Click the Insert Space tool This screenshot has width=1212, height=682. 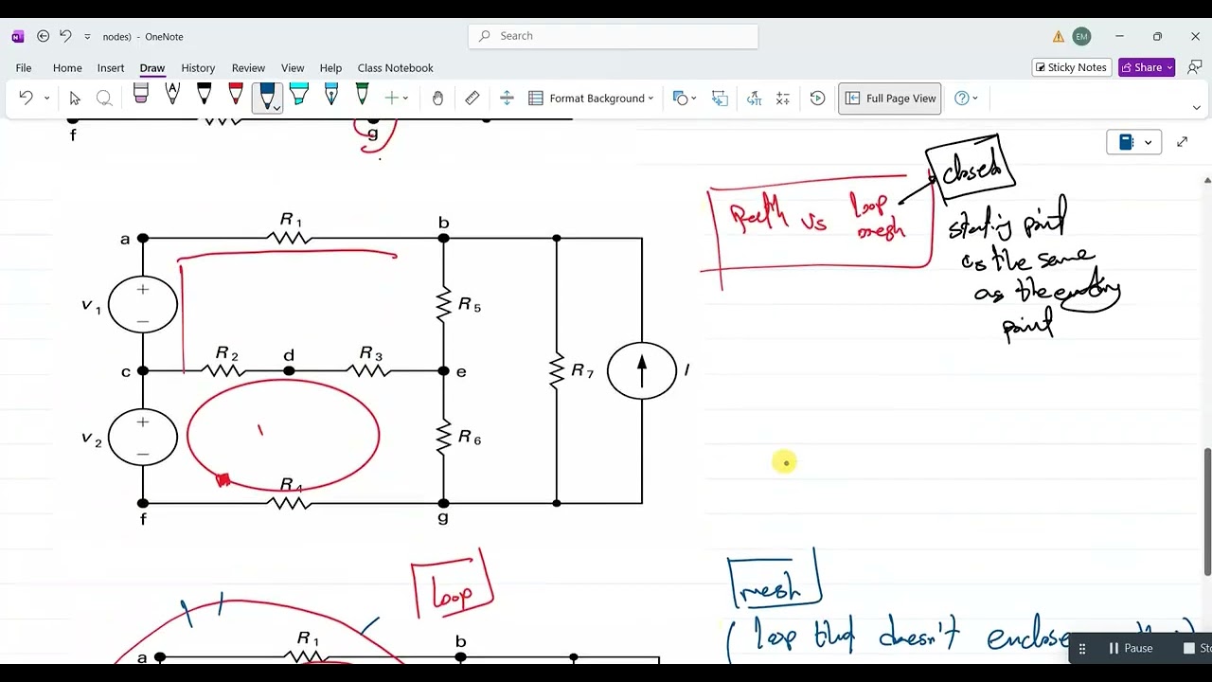[x=507, y=98]
